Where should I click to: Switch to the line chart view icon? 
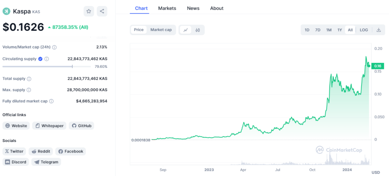pos(185,30)
